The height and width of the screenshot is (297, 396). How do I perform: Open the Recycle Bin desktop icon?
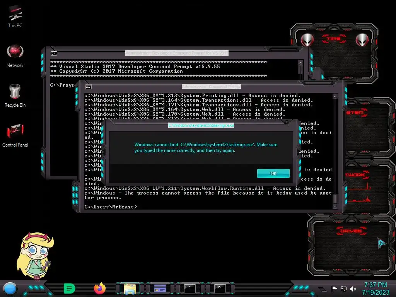tap(15, 96)
